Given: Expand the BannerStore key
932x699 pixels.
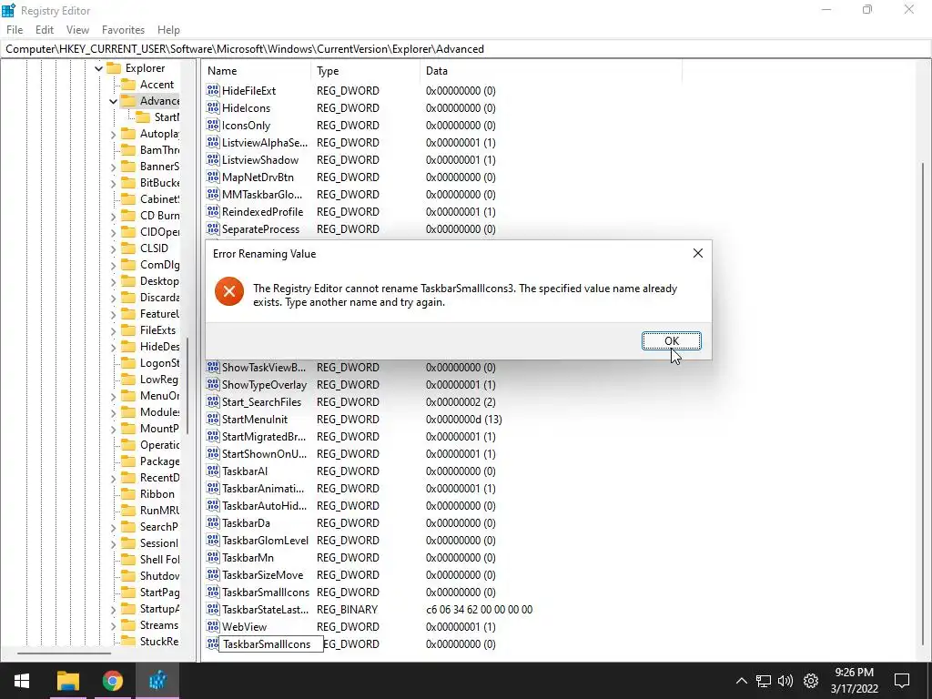Looking at the screenshot, I should coord(113,167).
